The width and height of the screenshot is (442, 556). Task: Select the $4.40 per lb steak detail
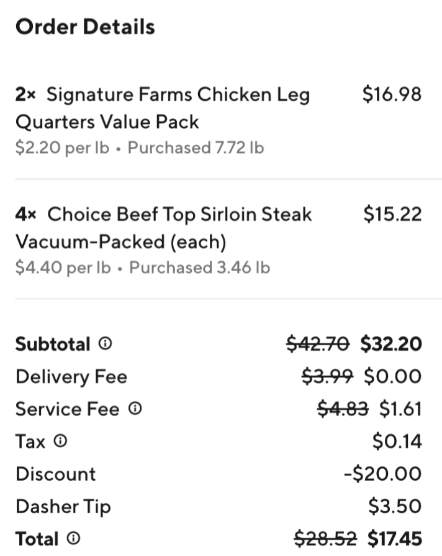tap(63, 267)
